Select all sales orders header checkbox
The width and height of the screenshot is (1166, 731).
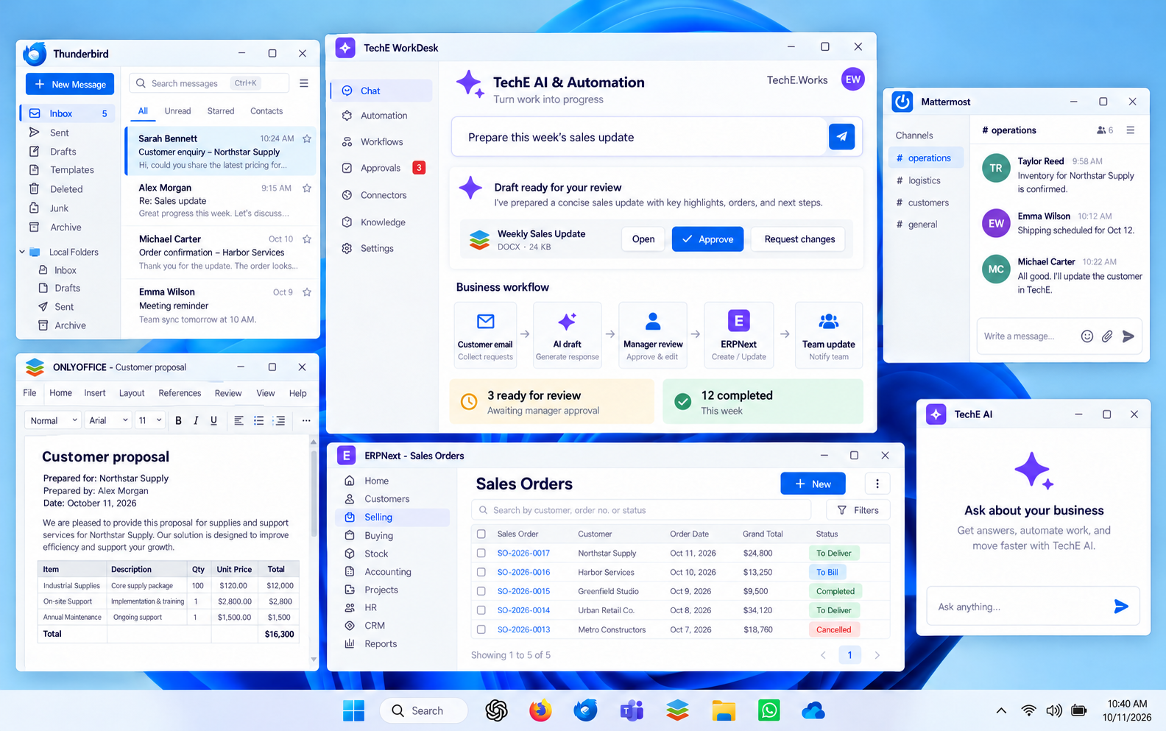481,534
